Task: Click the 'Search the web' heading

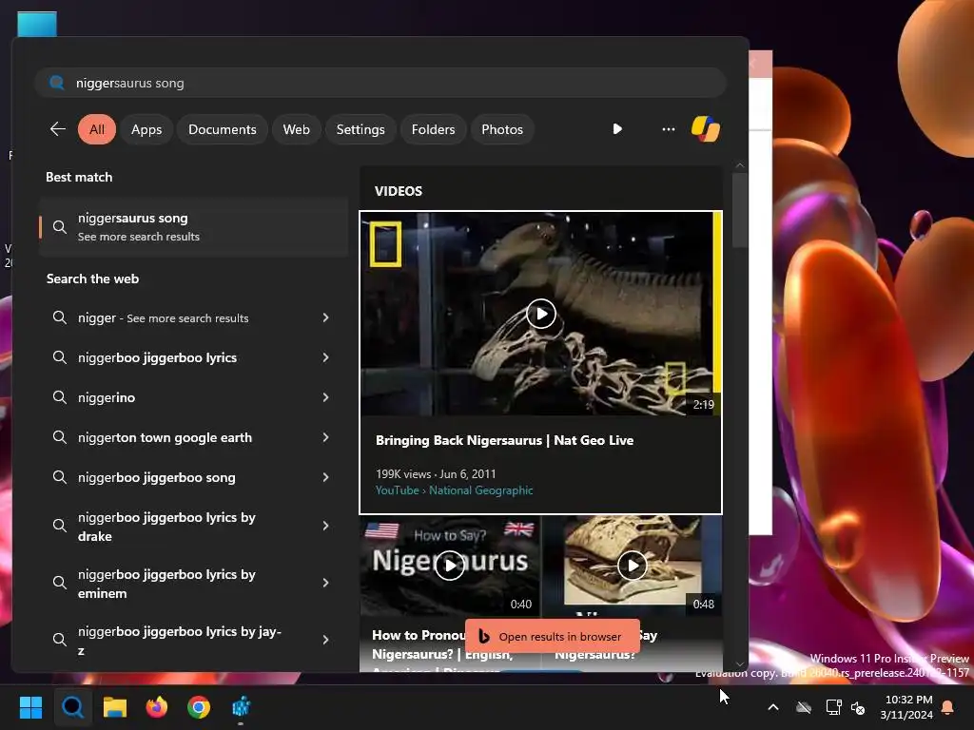Action: (92, 279)
